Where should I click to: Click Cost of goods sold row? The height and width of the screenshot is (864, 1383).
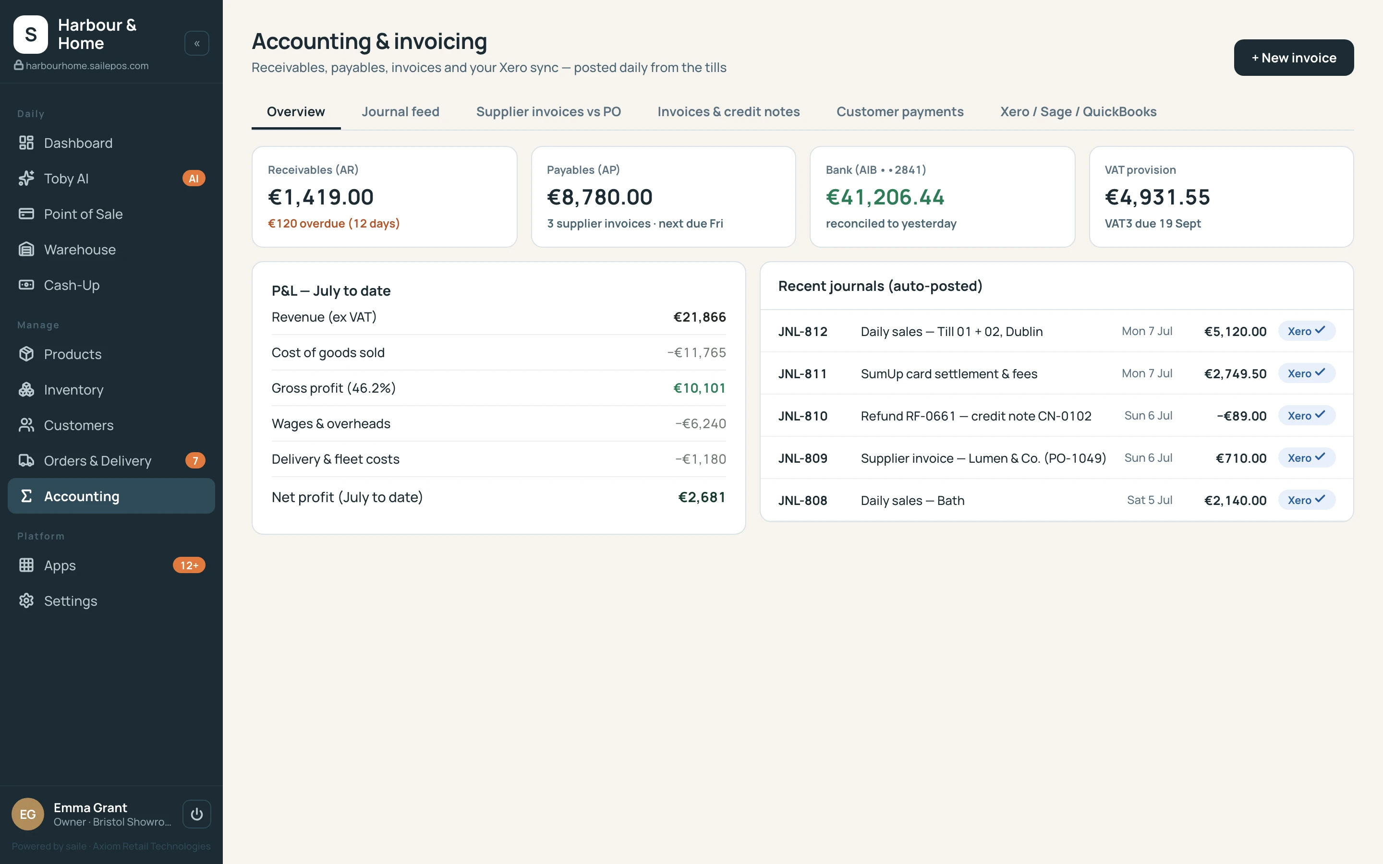coord(499,353)
